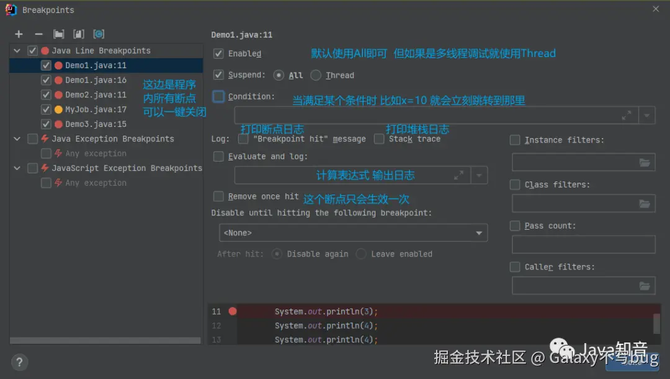Check the Caller filters checkbox
The width and height of the screenshot is (670, 379).
pyautogui.click(x=515, y=267)
